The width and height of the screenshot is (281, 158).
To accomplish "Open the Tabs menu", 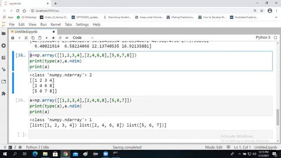I will 68,25.
